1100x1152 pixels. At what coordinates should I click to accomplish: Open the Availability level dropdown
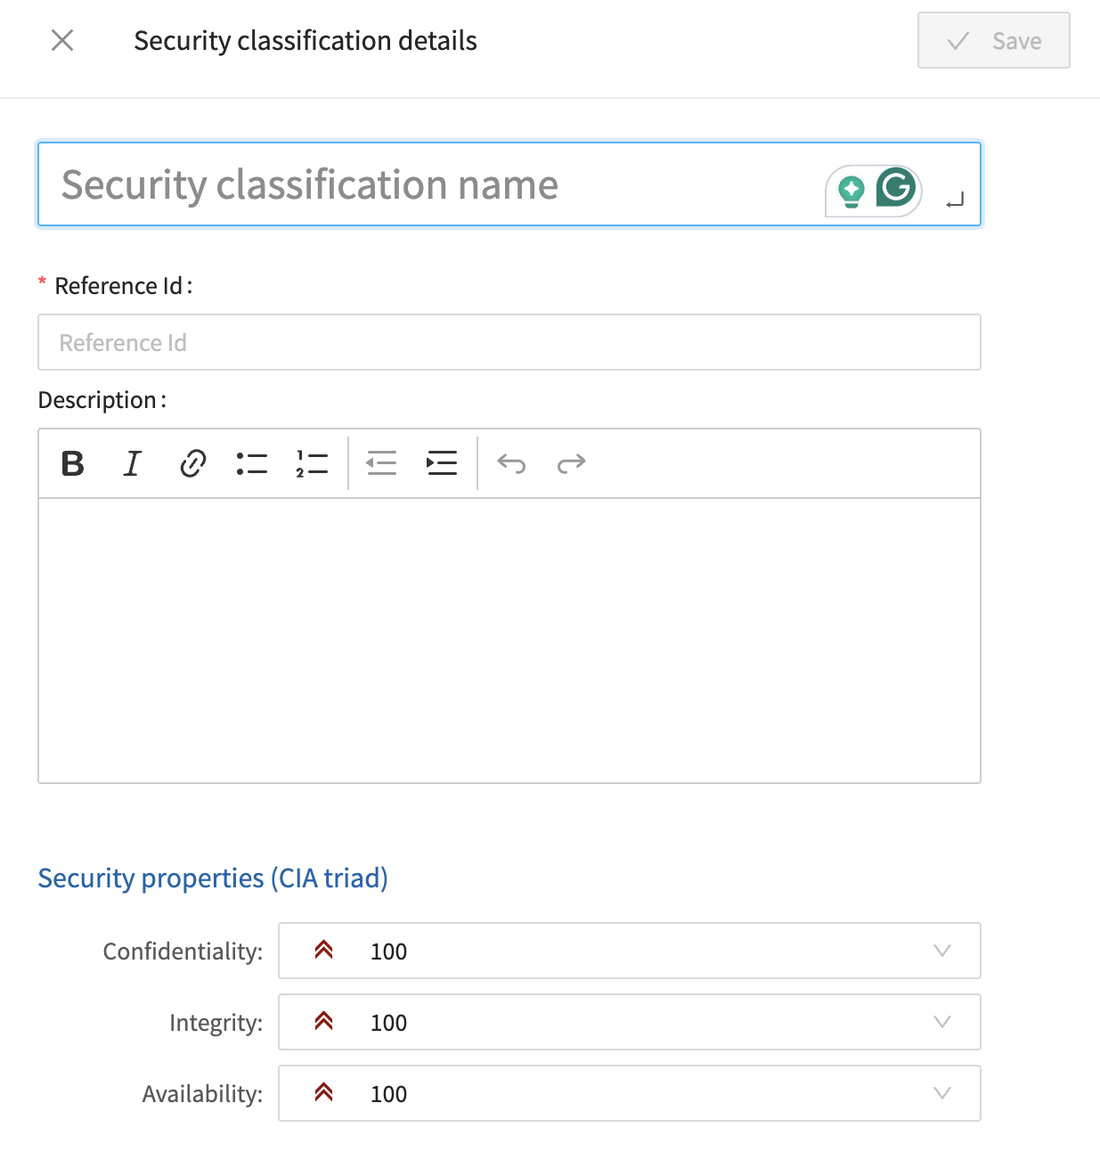coord(941,1093)
